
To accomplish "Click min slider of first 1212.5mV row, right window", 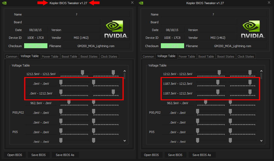I will point(219,73).
